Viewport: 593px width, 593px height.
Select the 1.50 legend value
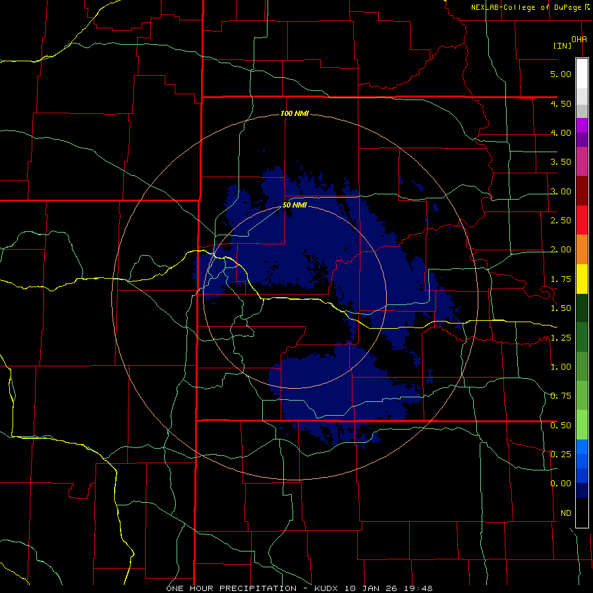point(561,308)
